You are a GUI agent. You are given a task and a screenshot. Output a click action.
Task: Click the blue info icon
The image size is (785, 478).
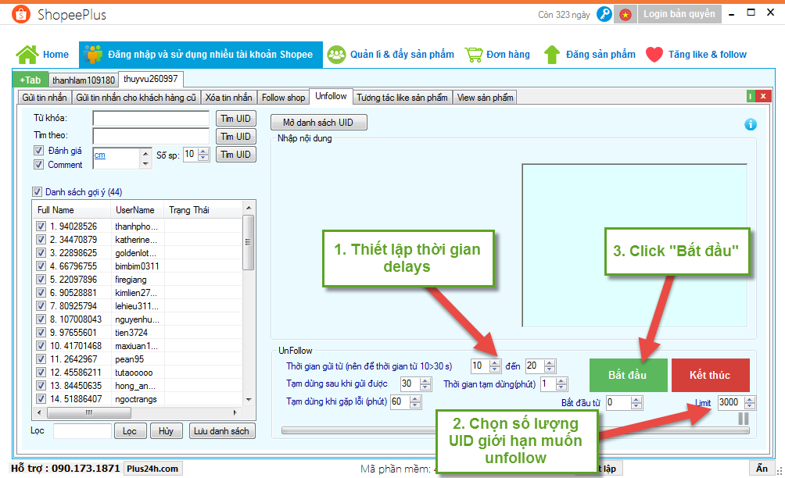pos(751,124)
